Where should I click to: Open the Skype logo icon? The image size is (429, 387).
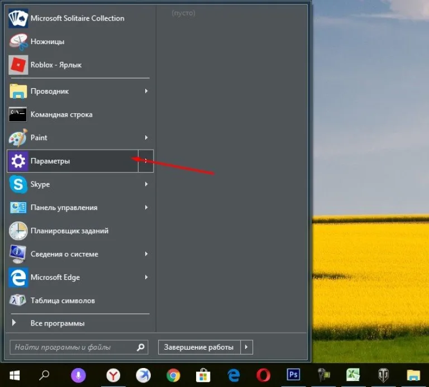coord(18,184)
